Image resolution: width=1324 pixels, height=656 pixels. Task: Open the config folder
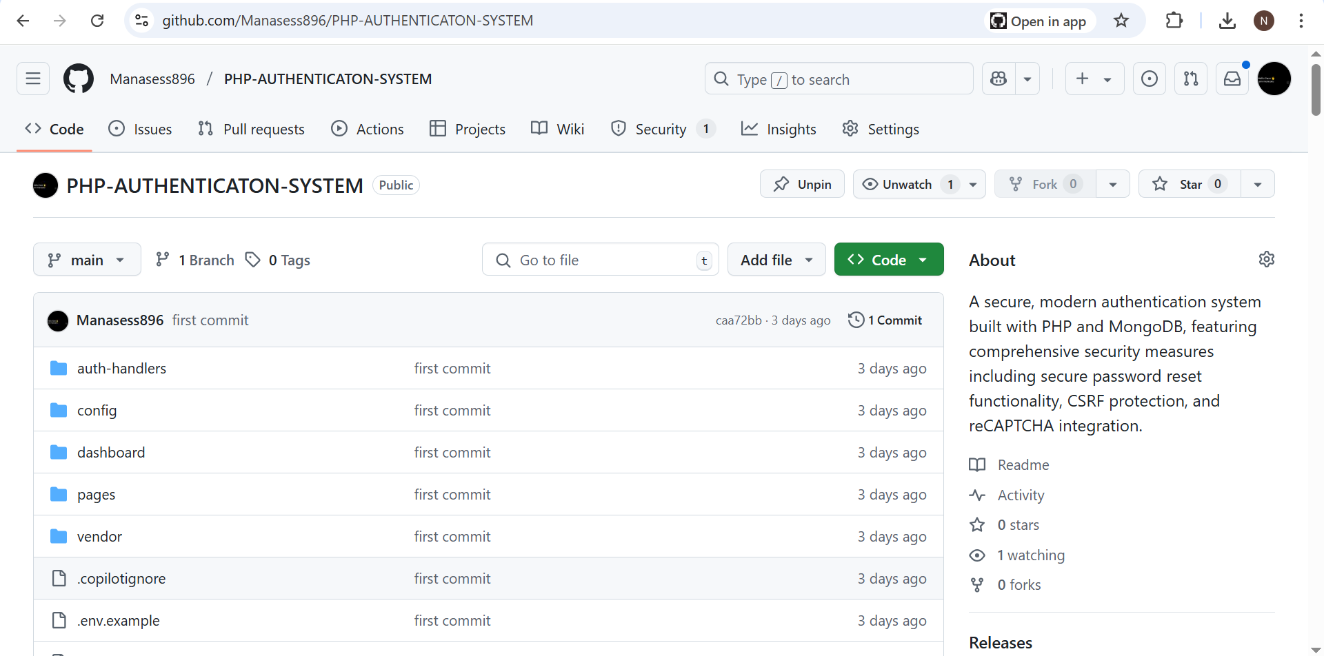(x=97, y=411)
